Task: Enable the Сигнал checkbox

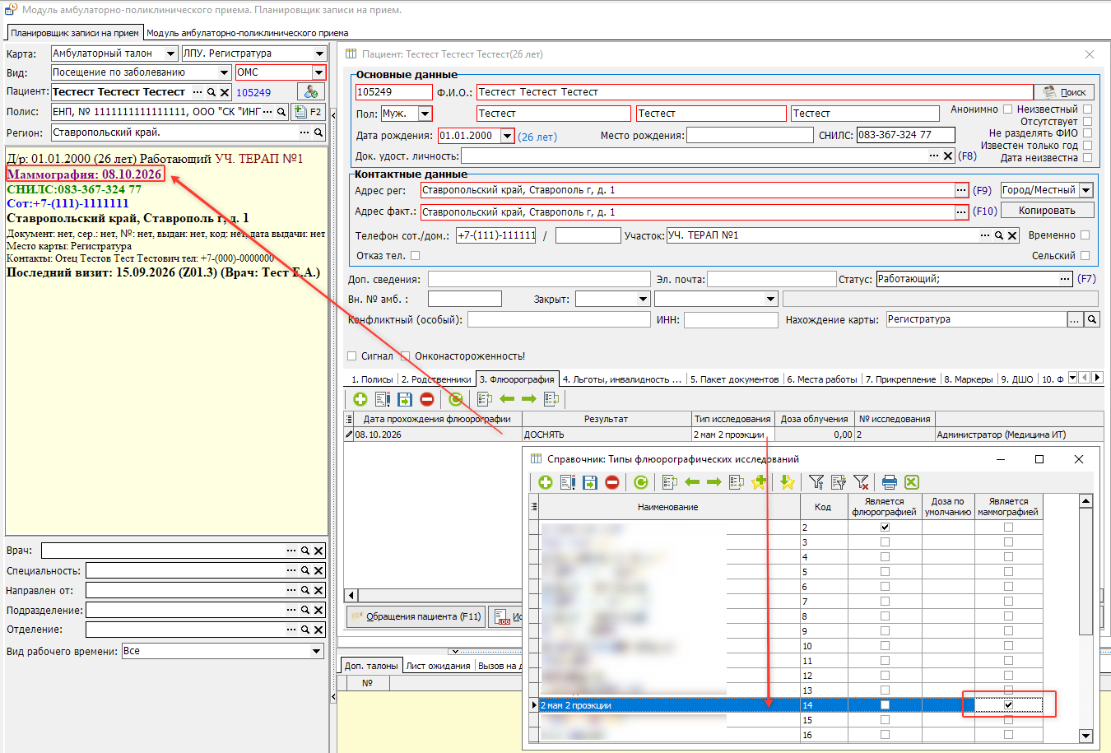Action: click(352, 356)
